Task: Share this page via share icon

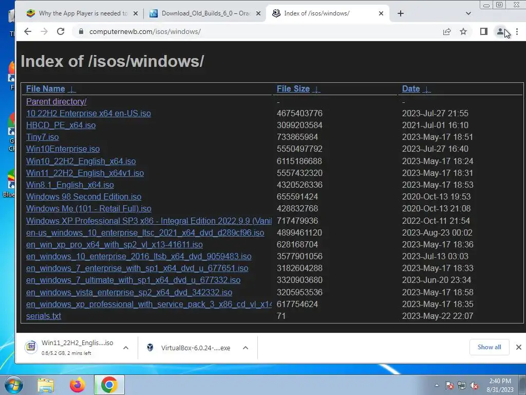Action: pyautogui.click(x=447, y=31)
